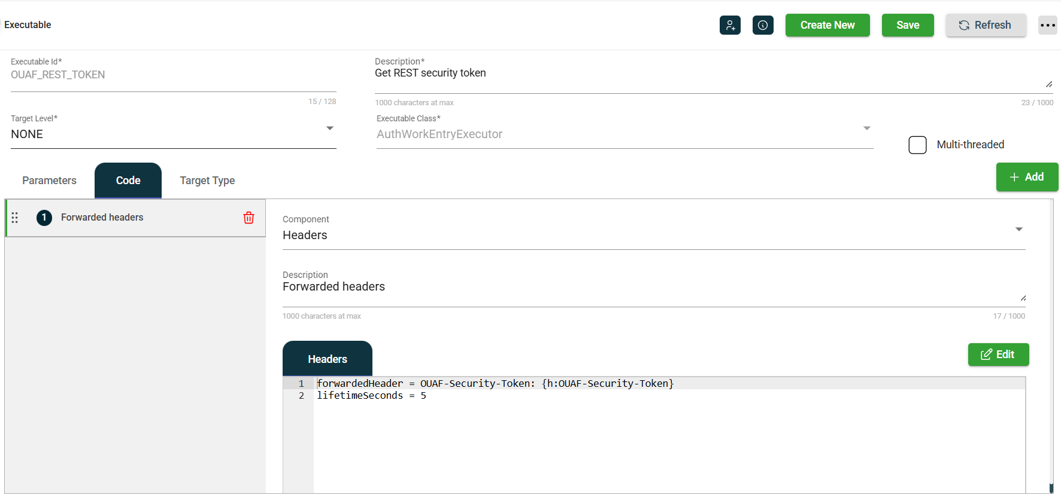The height and width of the screenshot is (501, 1061).
Task: Save the executable
Action: pos(907,25)
